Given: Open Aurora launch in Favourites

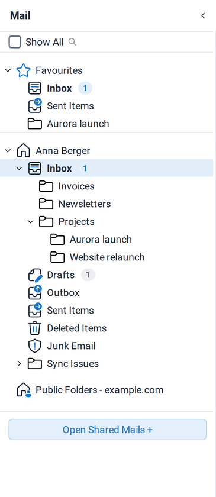Looking at the screenshot, I should pos(78,124).
